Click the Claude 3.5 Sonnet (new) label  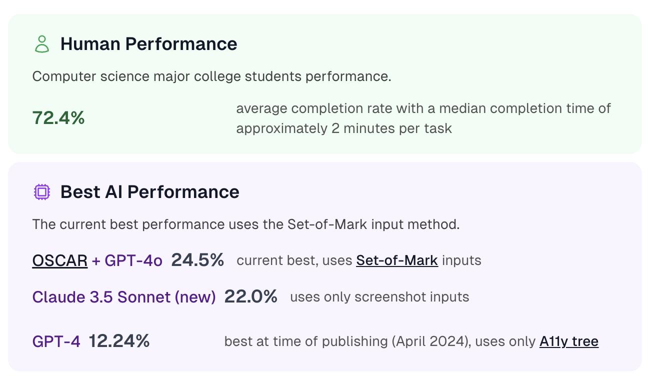124,297
